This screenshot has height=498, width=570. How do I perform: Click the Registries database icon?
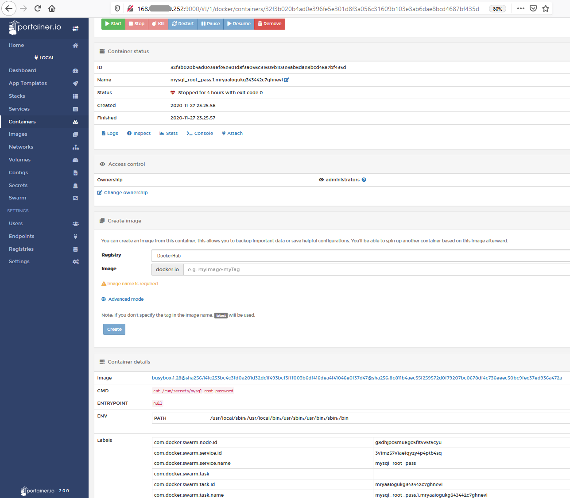(x=75, y=249)
